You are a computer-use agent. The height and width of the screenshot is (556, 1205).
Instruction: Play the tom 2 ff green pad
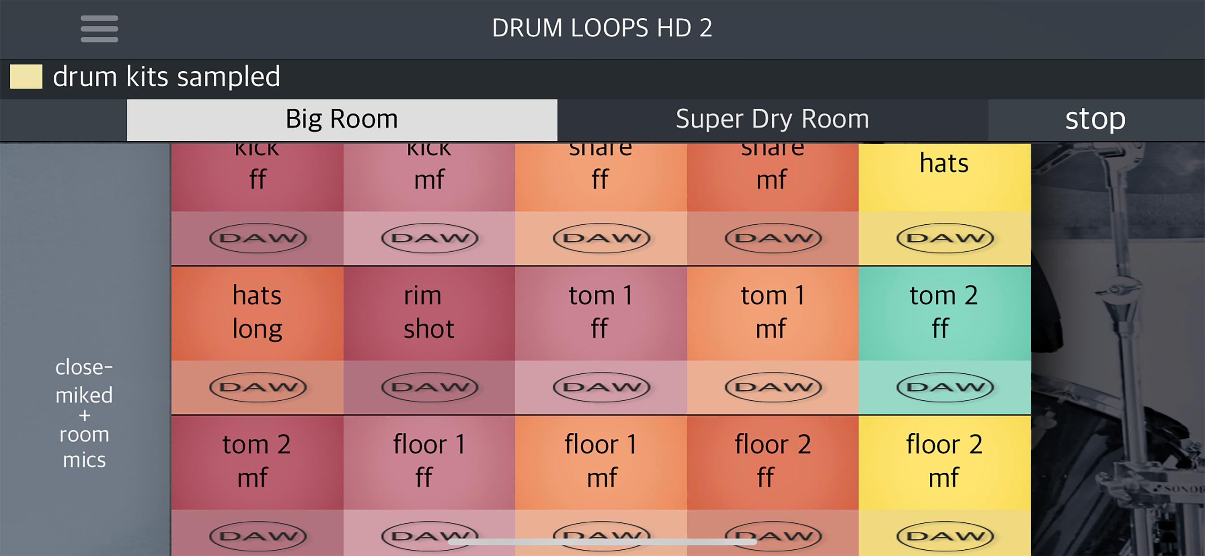click(945, 313)
